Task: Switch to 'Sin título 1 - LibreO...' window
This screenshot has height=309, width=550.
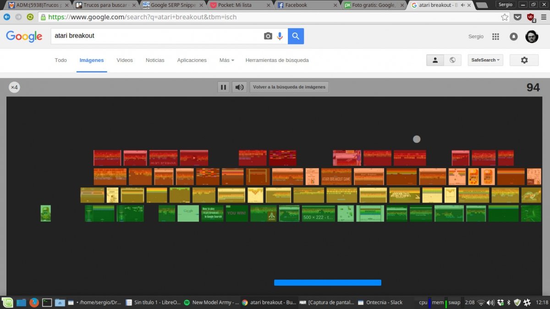Action: point(153,302)
